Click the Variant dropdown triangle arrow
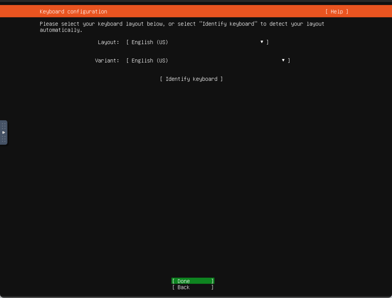The height and width of the screenshot is (298, 392). [x=283, y=61]
